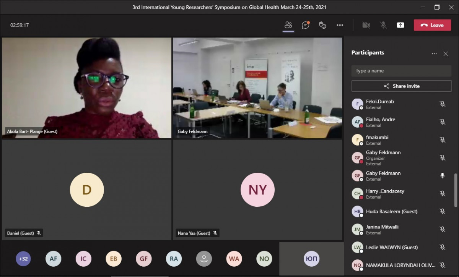Expand the +32 additional participants overflow
The height and width of the screenshot is (277, 459).
point(23,259)
